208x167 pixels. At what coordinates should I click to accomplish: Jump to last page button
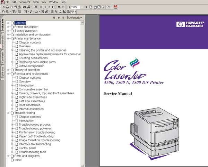click(x=53, y=7)
